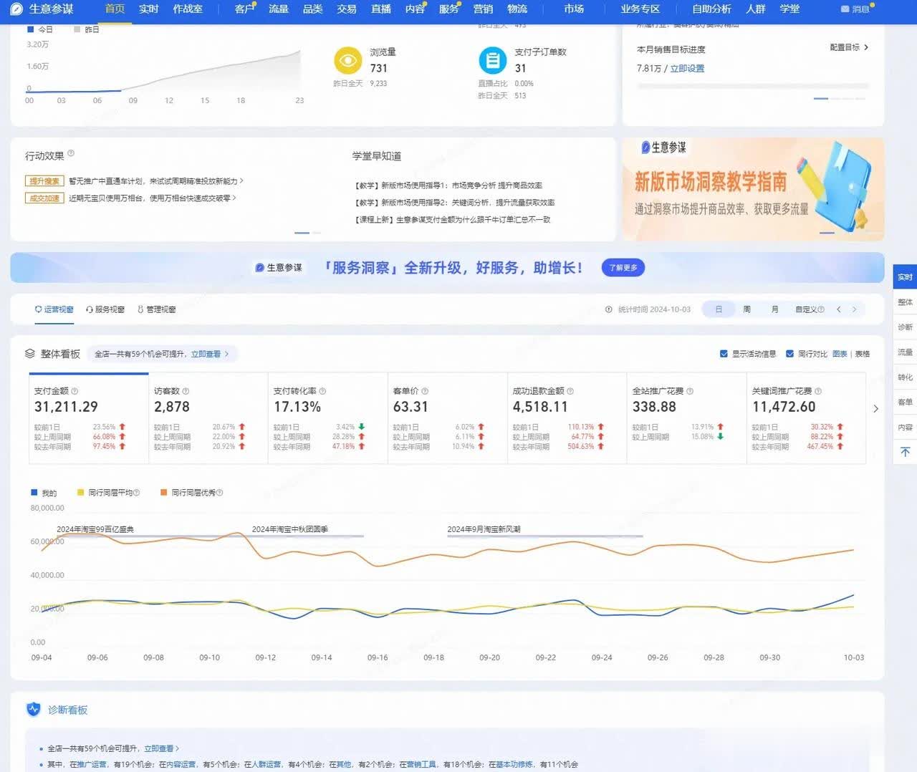917x772 pixels.
Task: Click the help icon beside 访客数
Action: click(x=186, y=391)
